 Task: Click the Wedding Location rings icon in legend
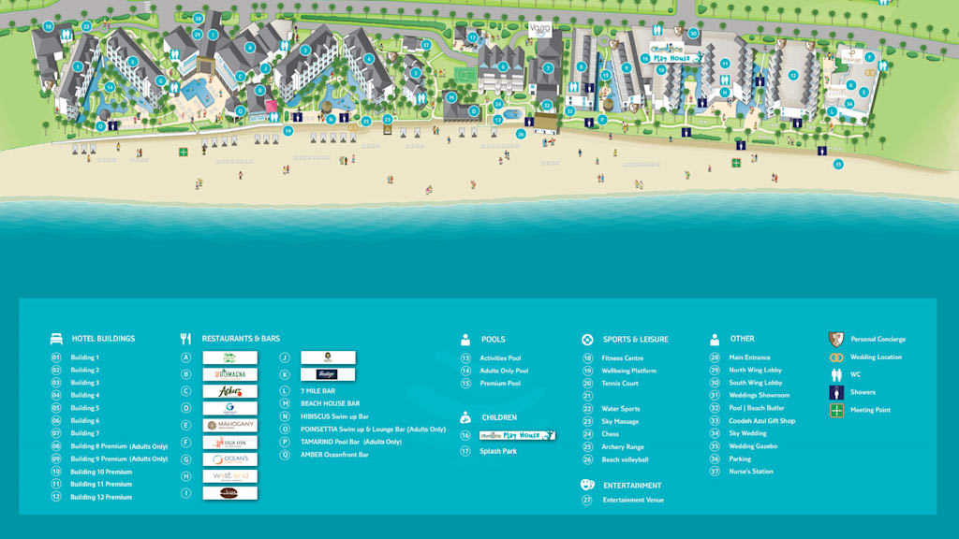[x=836, y=357]
